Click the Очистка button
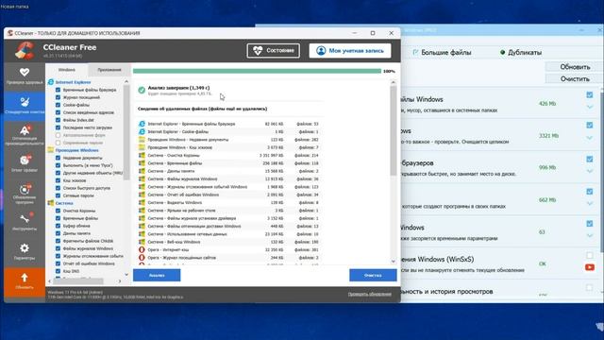This screenshot has width=604, height=340. coord(373,275)
